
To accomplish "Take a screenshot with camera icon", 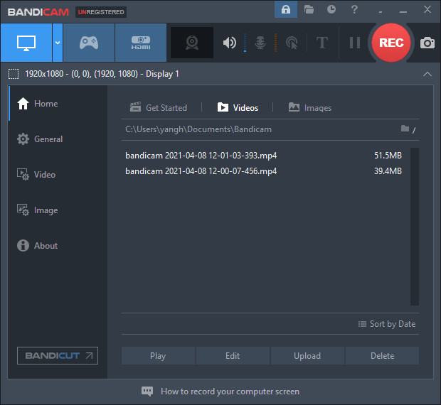I will tap(427, 43).
